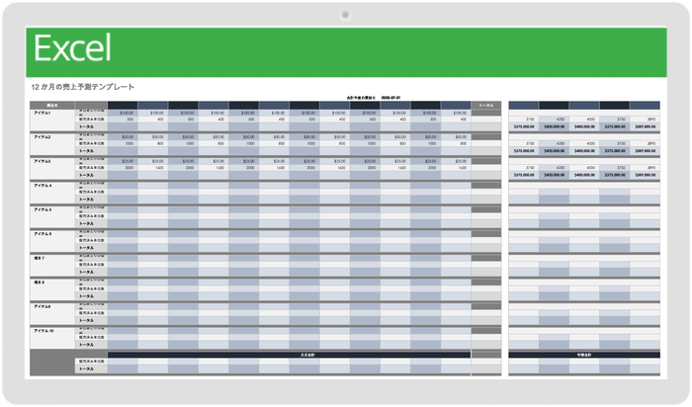Click the webcam dot atop the monitor

tap(345, 14)
